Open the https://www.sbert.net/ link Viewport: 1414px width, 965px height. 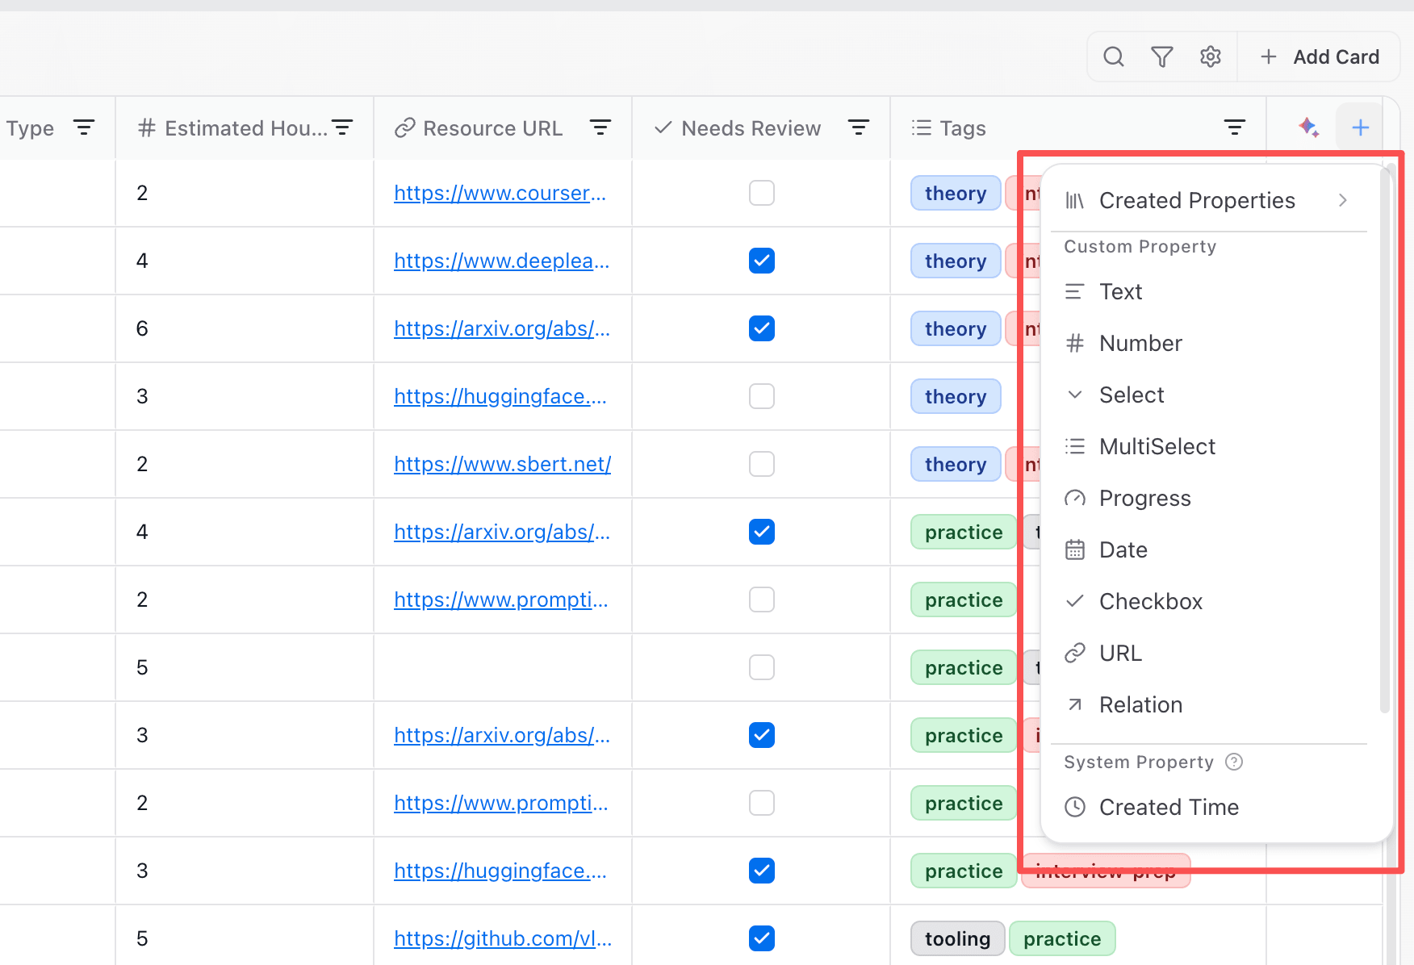pos(502,464)
